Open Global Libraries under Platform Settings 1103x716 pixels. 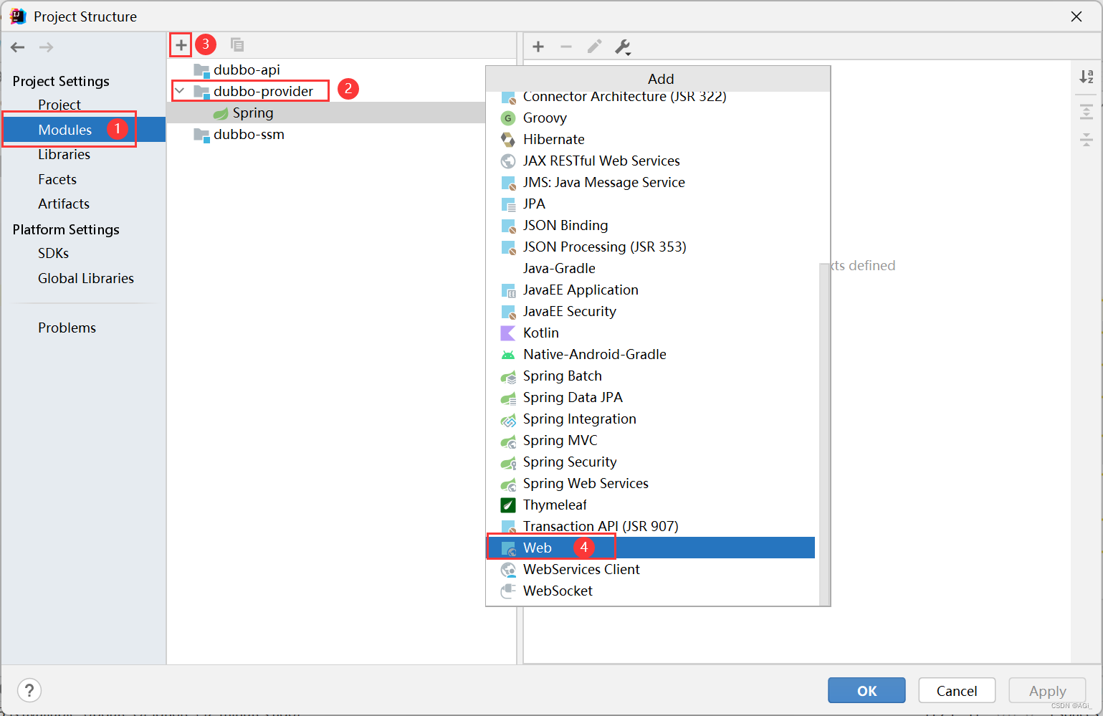85,278
